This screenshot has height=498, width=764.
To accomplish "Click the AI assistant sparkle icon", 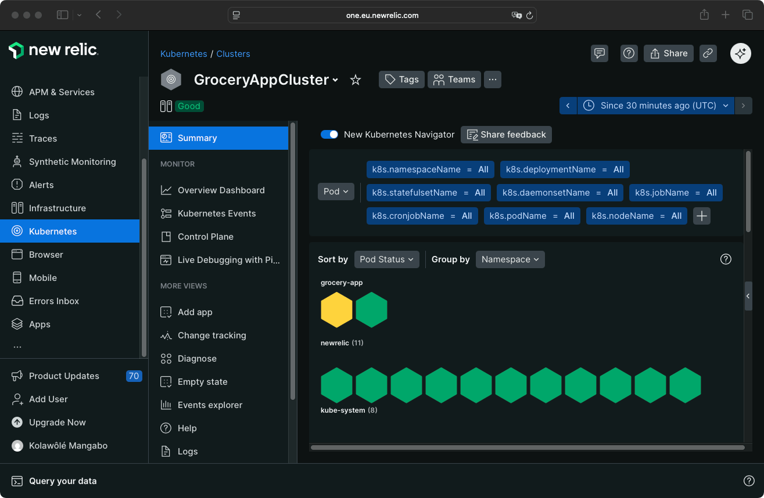I will (x=740, y=53).
